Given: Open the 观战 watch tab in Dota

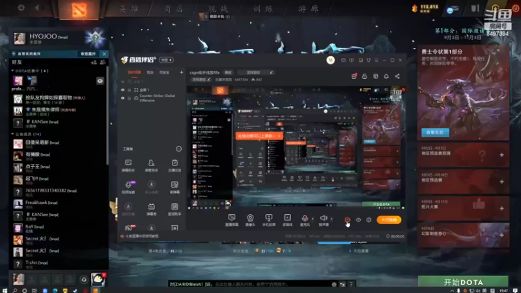Looking at the screenshot, I should pyautogui.click(x=218, y=8).
